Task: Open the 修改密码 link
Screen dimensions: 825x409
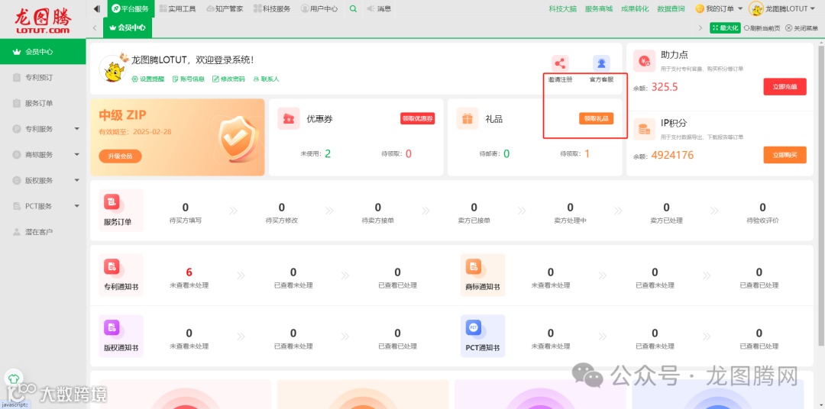Action: click(228, 79)
